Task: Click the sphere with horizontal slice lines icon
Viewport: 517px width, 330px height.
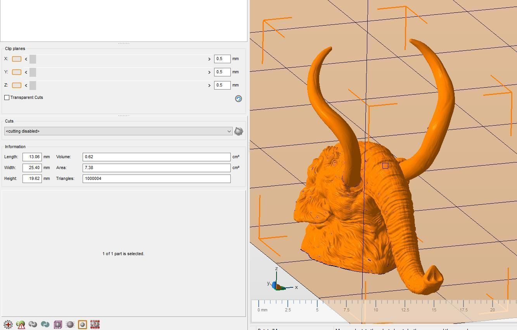Action: [70, 325]
